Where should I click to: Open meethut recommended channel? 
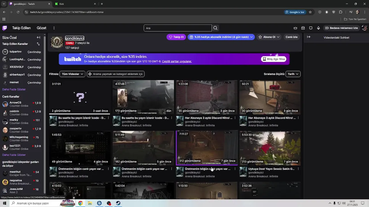pos(22,173)
